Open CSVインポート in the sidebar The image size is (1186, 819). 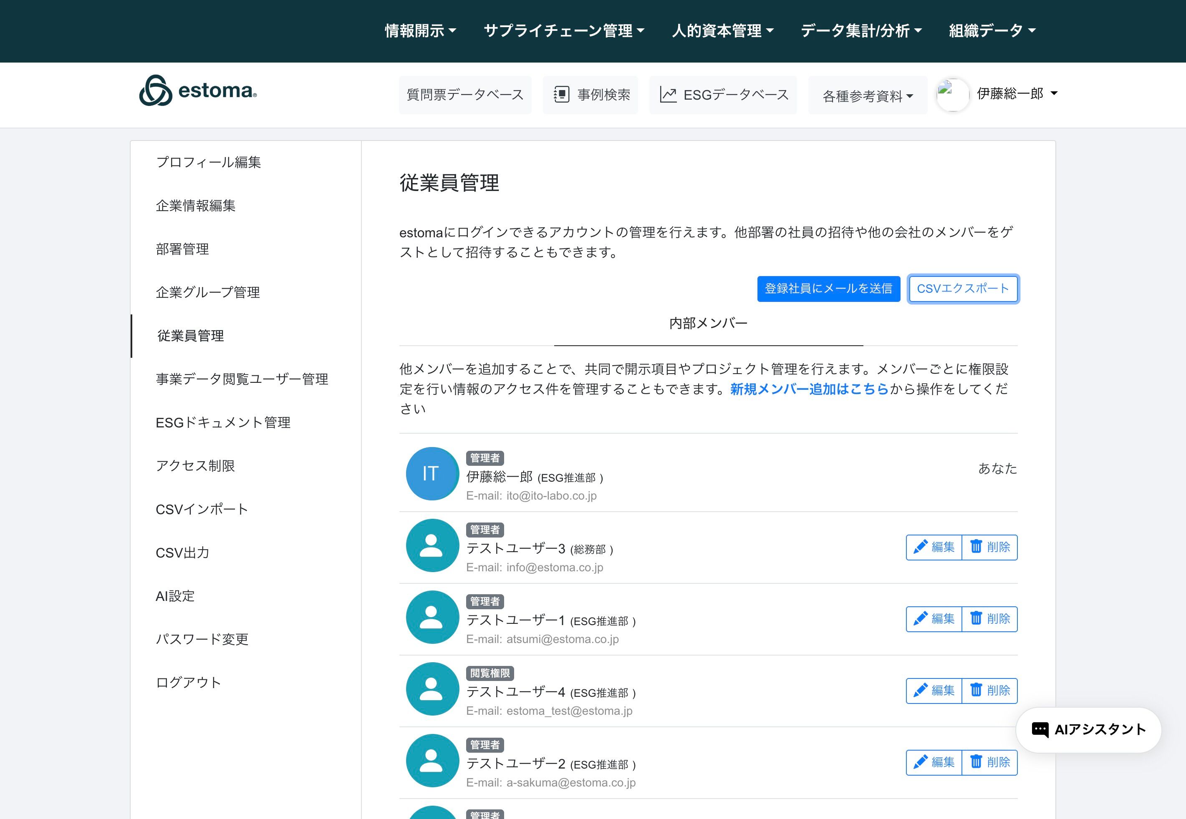tap(202, 509)
